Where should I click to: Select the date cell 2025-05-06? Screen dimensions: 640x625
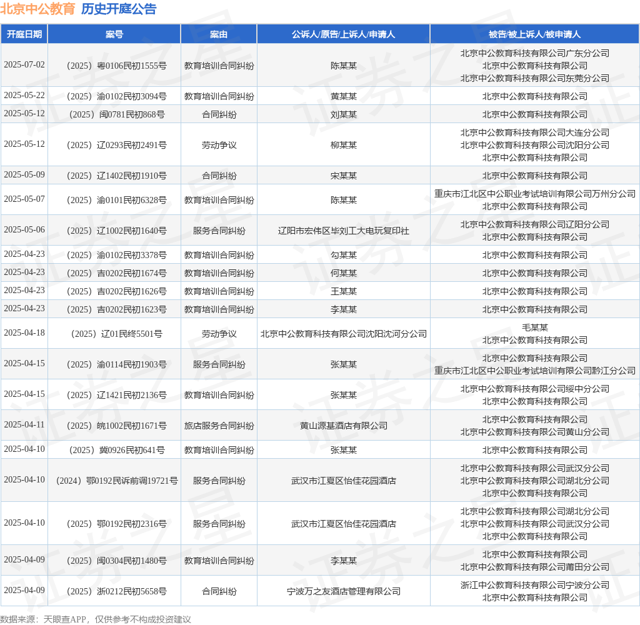24,230
